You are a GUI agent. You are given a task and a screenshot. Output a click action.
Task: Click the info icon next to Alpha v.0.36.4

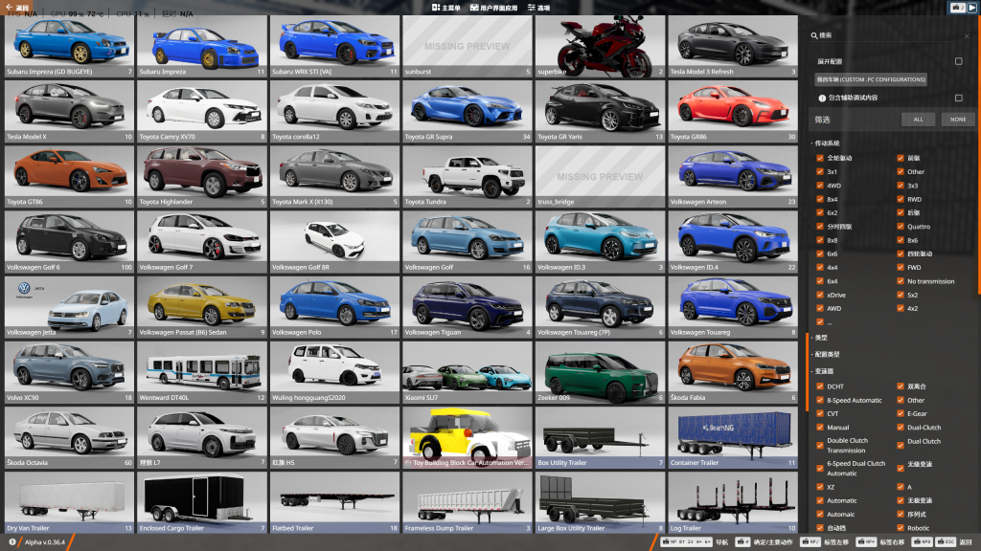pyautogui.click(x=11, y=542)
